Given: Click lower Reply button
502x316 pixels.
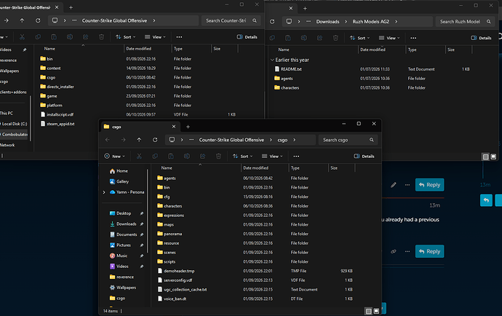Looking at the screenshot, I should click(x=430, y=252).
